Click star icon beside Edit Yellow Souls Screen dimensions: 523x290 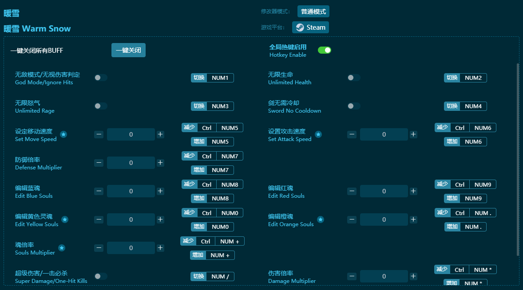[65, 219]
